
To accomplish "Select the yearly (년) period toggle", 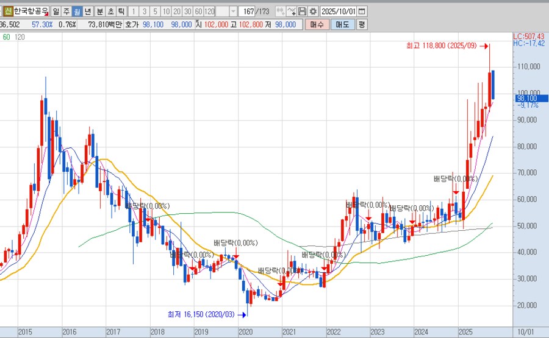I will tap(87, 12).
